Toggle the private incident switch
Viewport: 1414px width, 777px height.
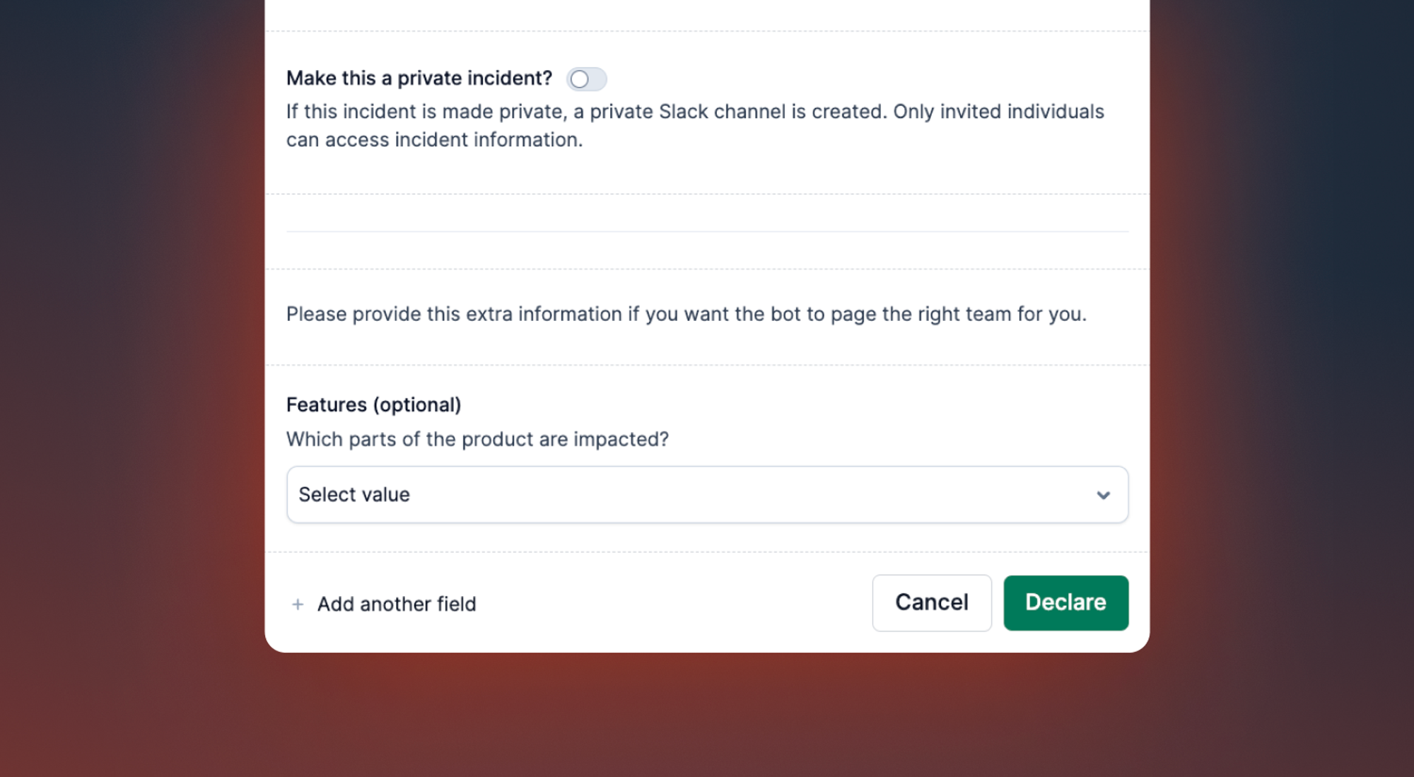tap(586, 78)
